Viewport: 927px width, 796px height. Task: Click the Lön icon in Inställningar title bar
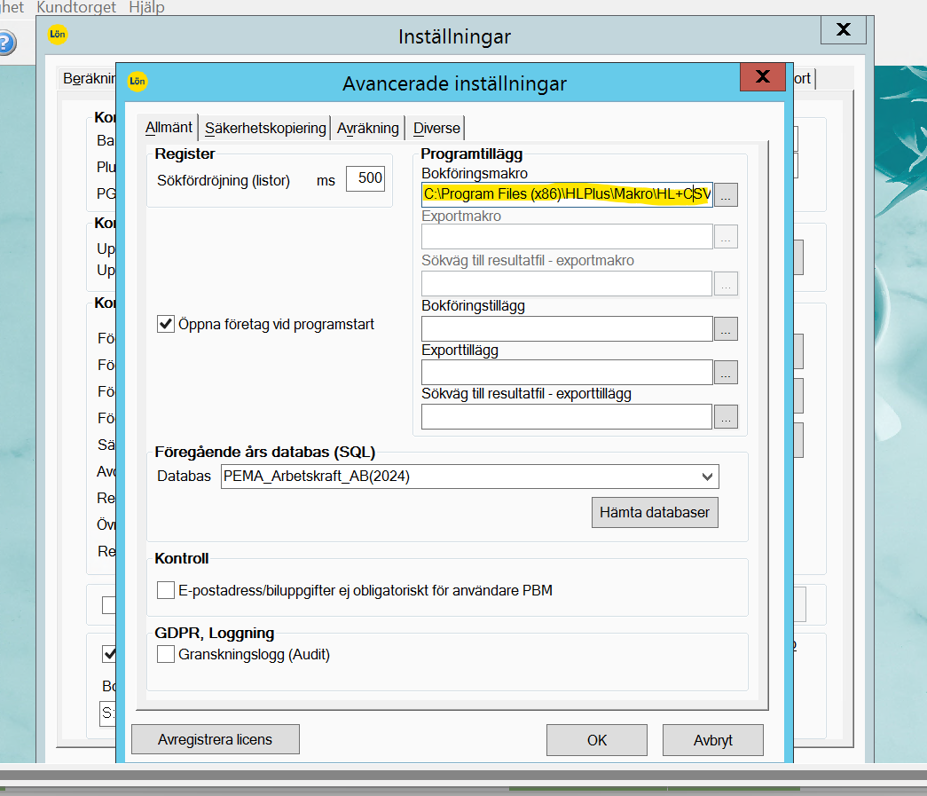coord(58,35)
